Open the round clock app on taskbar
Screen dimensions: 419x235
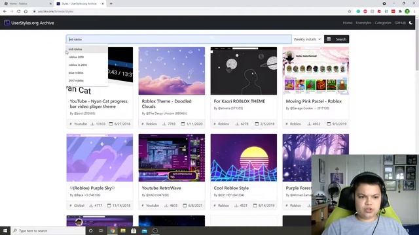(x=155, y=230)
